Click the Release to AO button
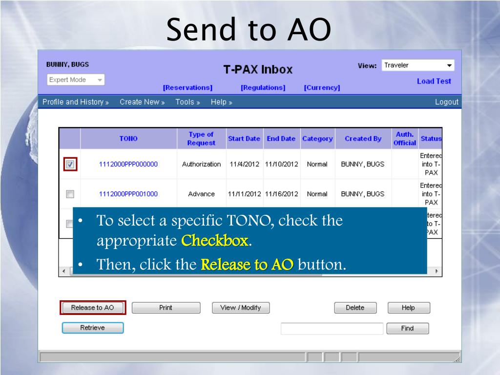The image size is (500, 375). [x=92, y=308]
